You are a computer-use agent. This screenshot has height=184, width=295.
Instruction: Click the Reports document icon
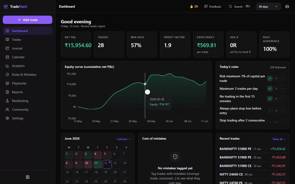pyautogui.click(x=7, y=92)
